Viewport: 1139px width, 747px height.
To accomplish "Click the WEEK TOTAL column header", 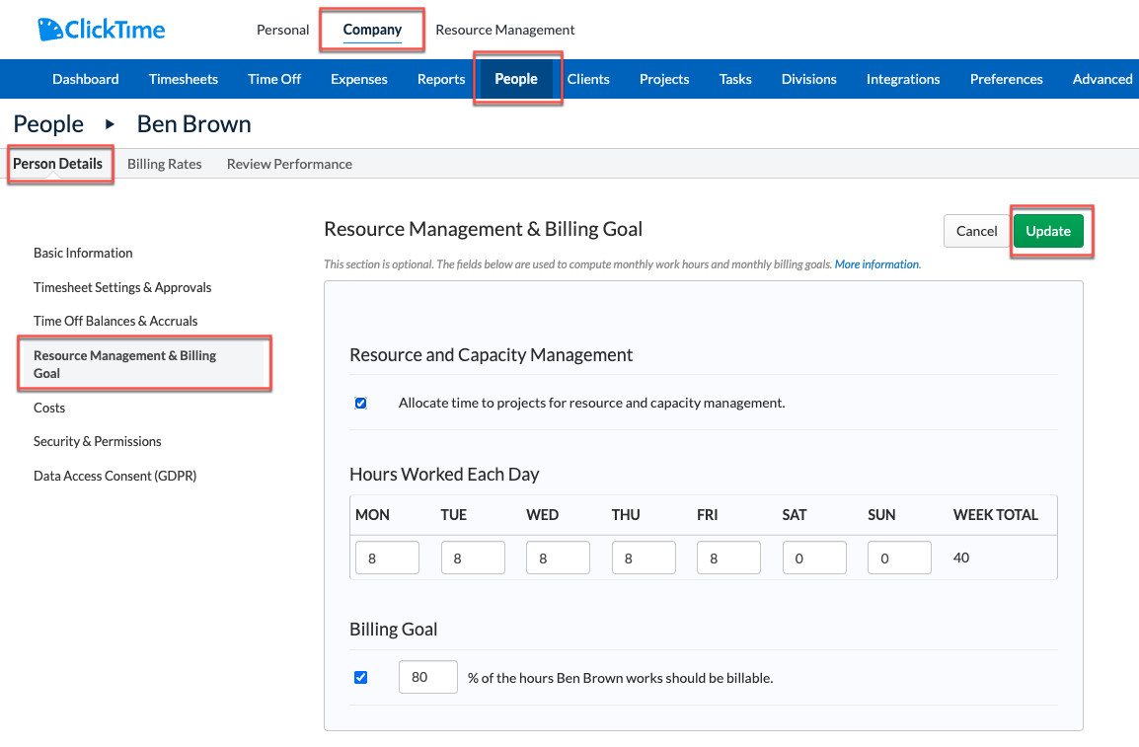I will point(995,515).
